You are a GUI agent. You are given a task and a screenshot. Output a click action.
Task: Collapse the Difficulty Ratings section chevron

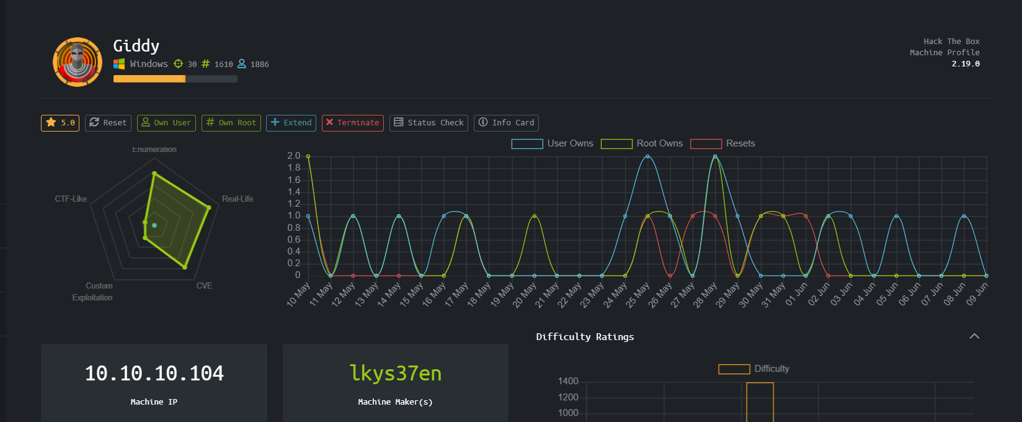click(974, 336)
